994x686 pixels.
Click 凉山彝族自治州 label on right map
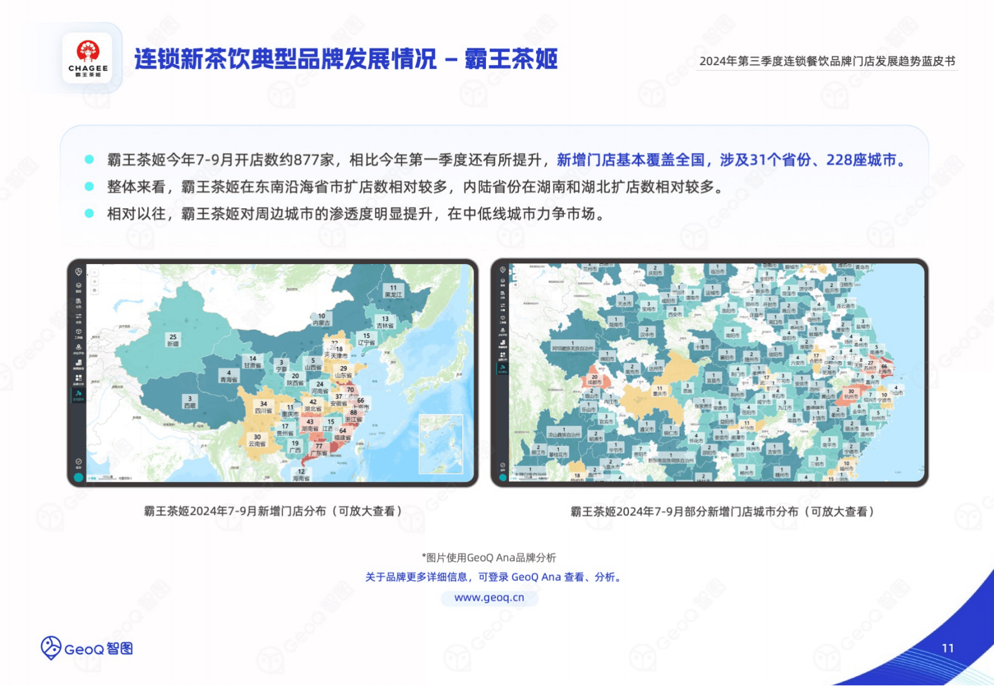point(564,432)
